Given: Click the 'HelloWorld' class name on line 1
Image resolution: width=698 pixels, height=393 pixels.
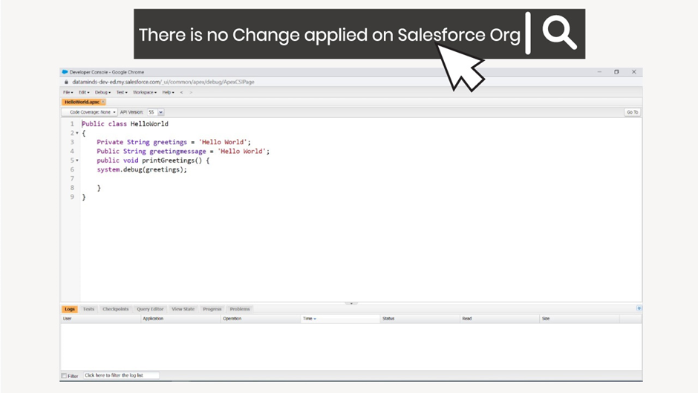Looking at the screenshot, I should click(149, 124).
